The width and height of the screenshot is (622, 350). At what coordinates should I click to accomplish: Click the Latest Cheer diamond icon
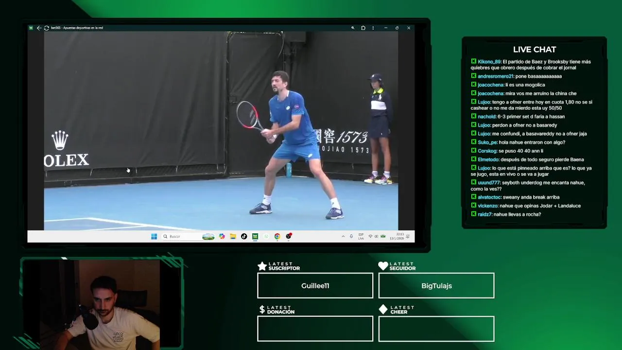383,309
